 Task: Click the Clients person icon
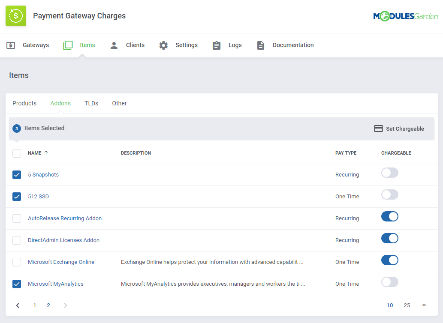coord(114,45)
